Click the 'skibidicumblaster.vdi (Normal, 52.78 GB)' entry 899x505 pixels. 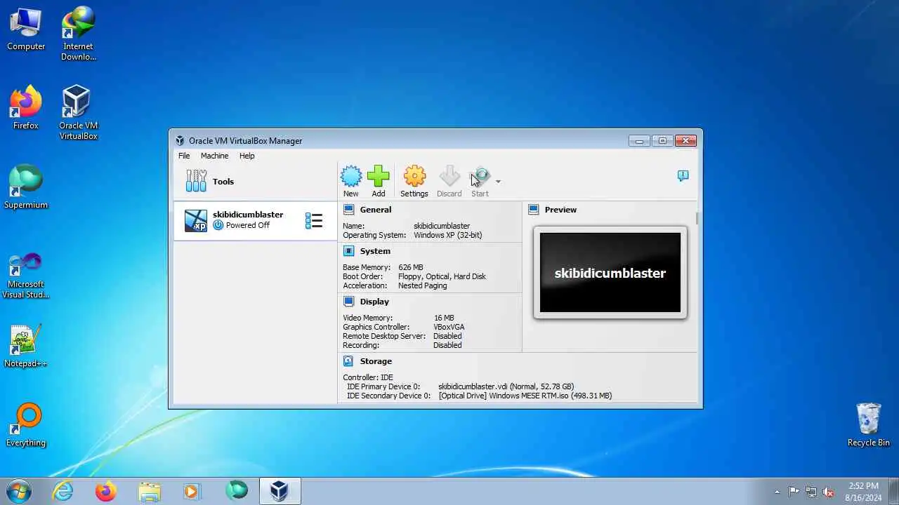coord(506,386)
